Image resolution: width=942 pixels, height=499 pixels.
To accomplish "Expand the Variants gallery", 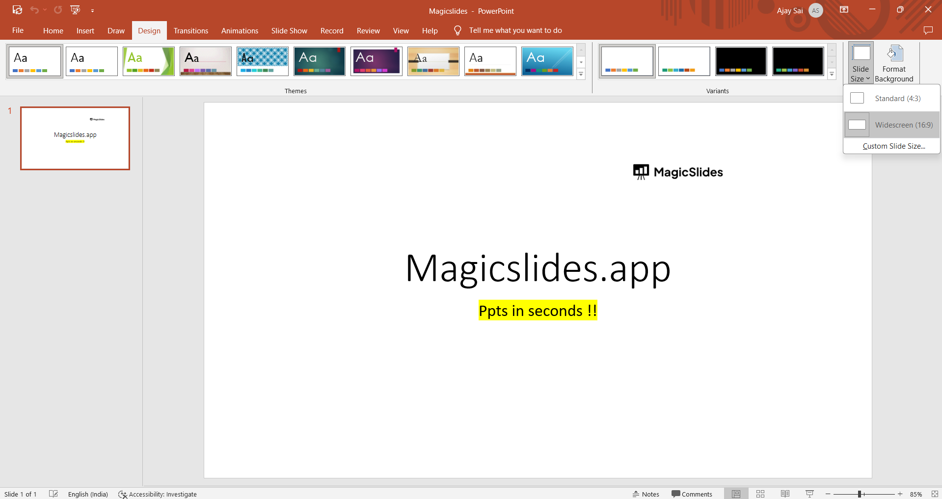I will [x=832, y=74].
